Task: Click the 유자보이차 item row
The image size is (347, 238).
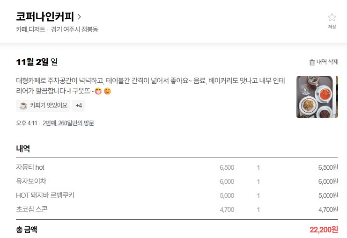Action: click(x=31, y=181)
